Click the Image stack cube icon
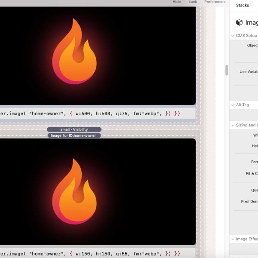The width and height of the screenshot is (258, 258). point(239,22)
